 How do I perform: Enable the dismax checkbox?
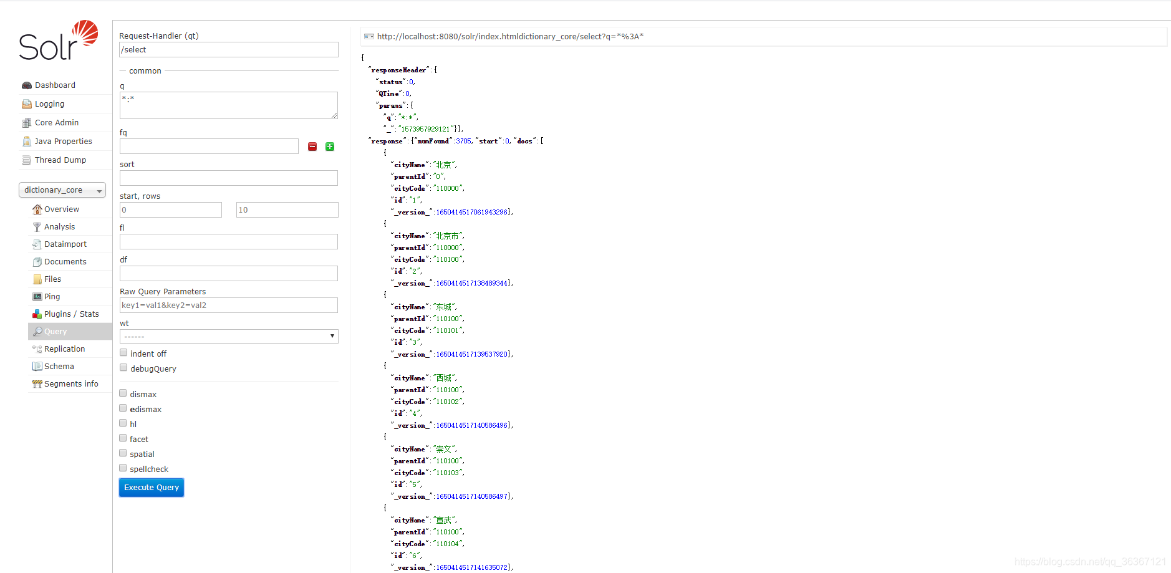click(123, 393)
